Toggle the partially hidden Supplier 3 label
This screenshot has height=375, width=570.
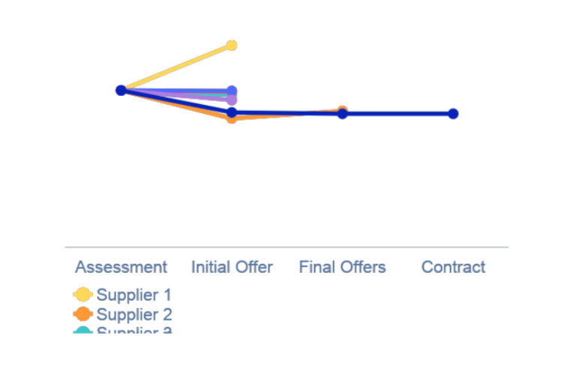click(x=133, y=331)
